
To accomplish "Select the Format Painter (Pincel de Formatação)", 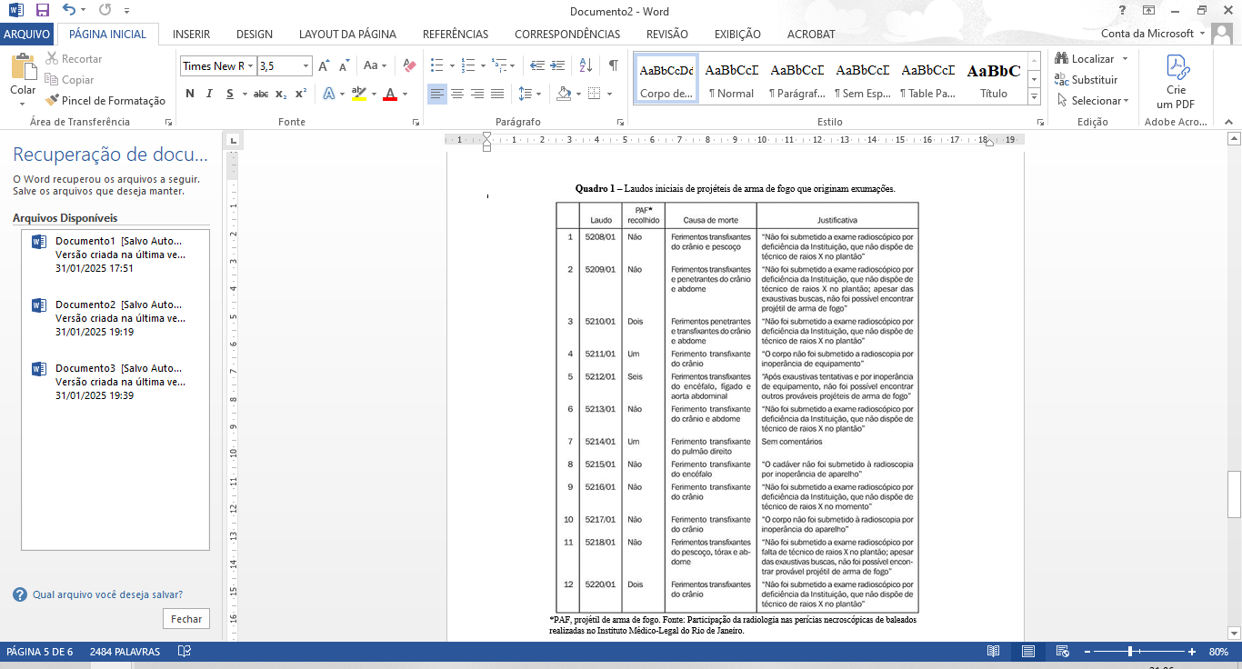I will [x=105, y=101].
